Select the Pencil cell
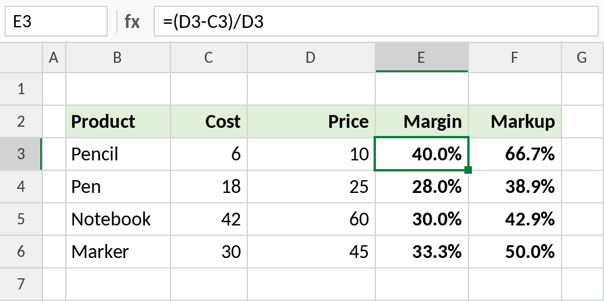This screenshot has width=604, height=301. tap(118, 154)
